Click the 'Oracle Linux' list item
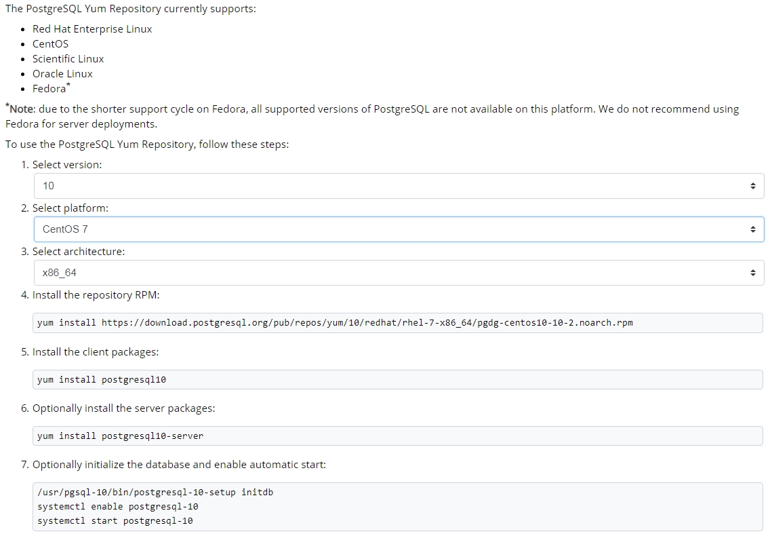Screen dimensions: 772x538 (62, 74)
